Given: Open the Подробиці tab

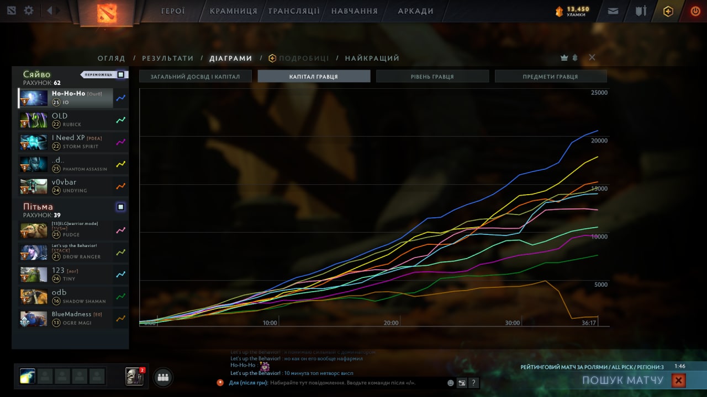Looking at the screenshot, I should (304, 58).
